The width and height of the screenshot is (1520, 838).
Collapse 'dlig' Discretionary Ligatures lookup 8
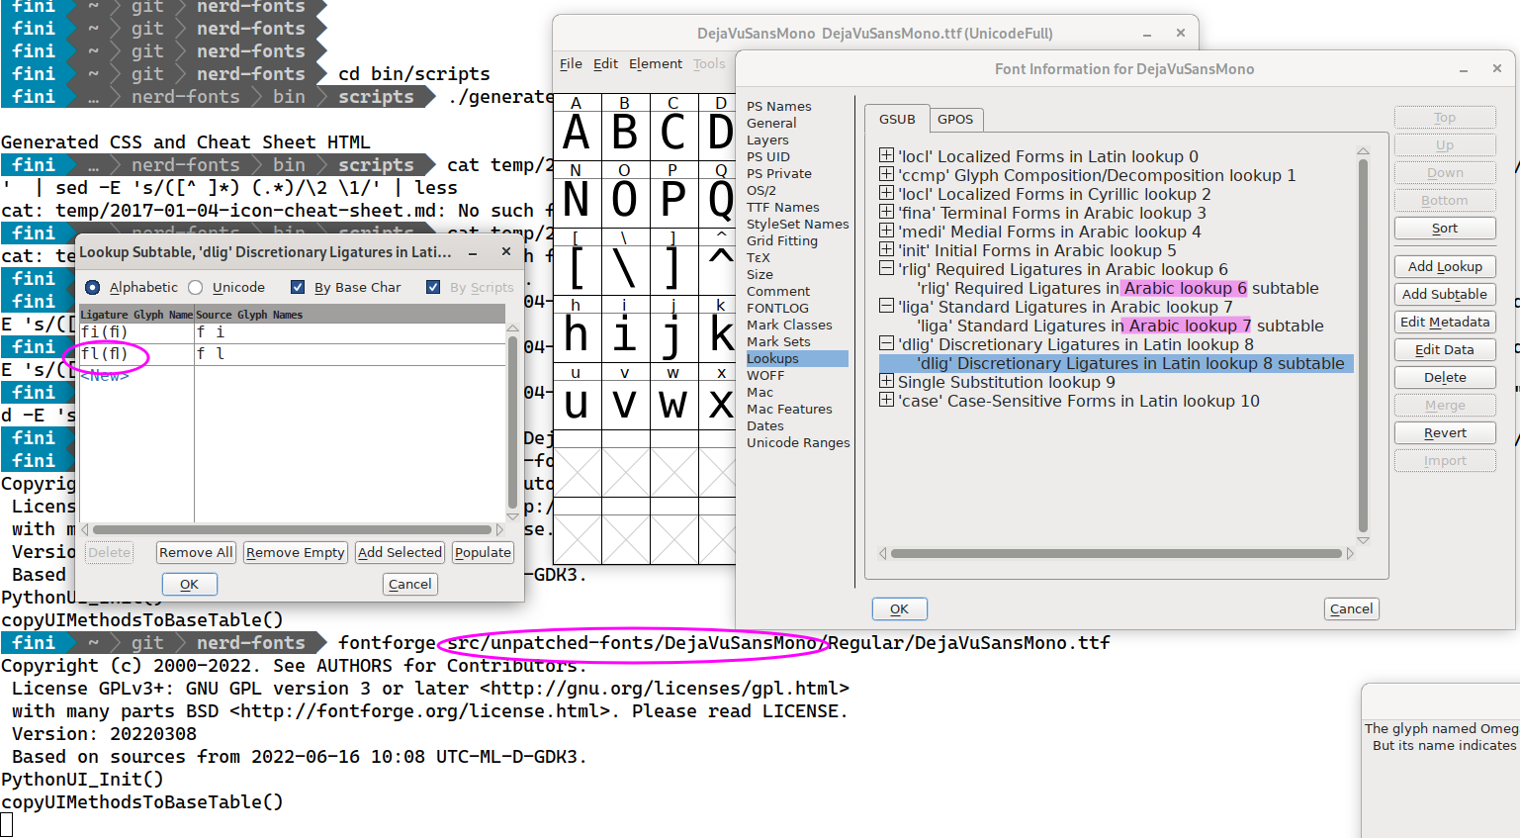point(885,344)
